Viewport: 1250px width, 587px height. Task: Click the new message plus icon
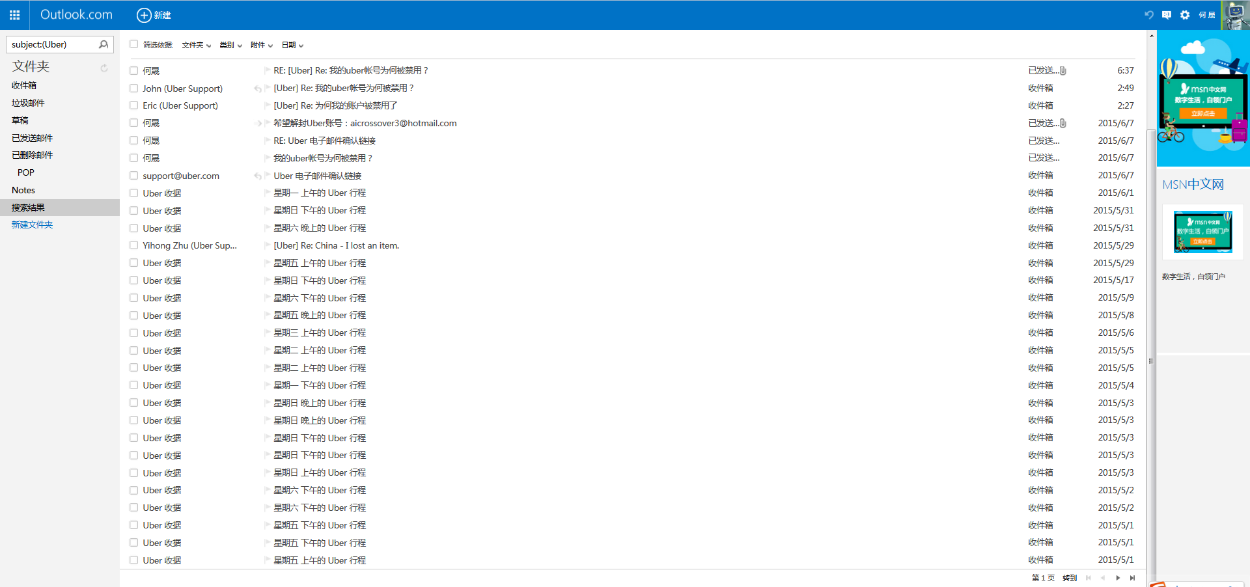pos(144,15)
